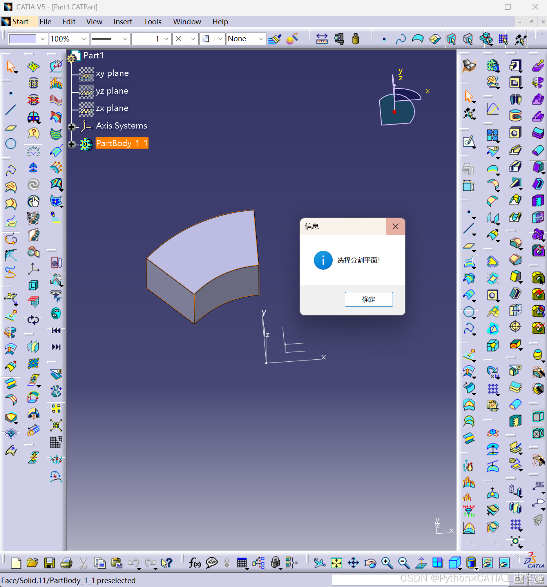The image size is (547, 587).
Task: Redo the action with the Redo icon
Action: [x=150, y=563]
